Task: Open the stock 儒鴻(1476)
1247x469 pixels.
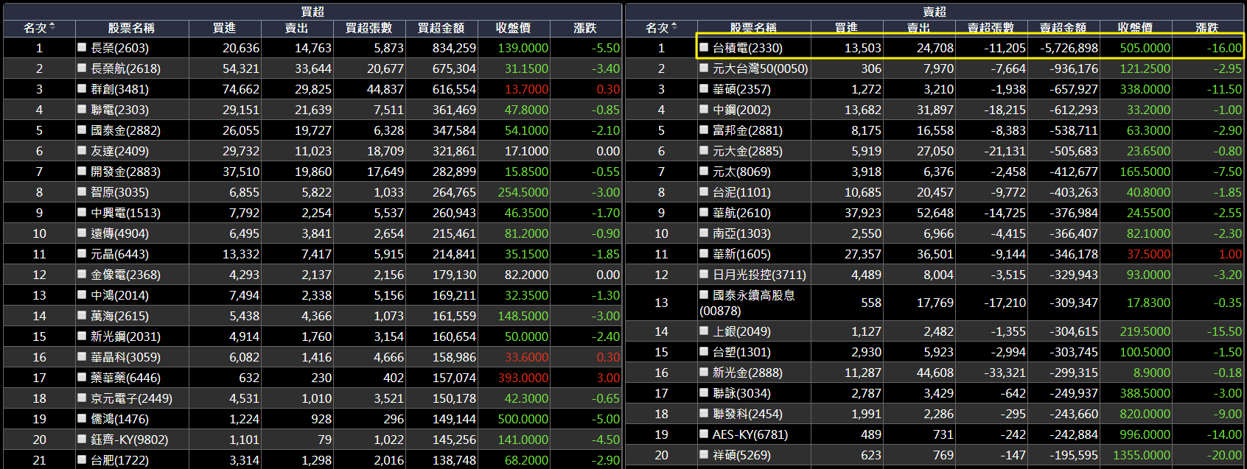Action: (119, 419)
